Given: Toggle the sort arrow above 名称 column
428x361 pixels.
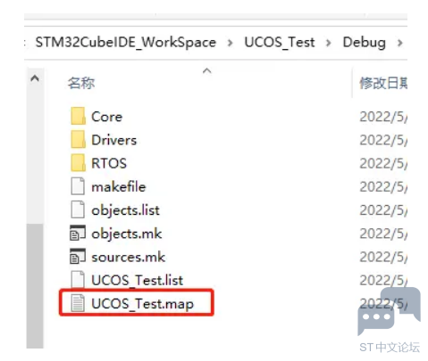Looking at the screenshot, I should [207, 70].
